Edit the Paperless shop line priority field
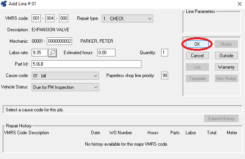 [164, 75]
